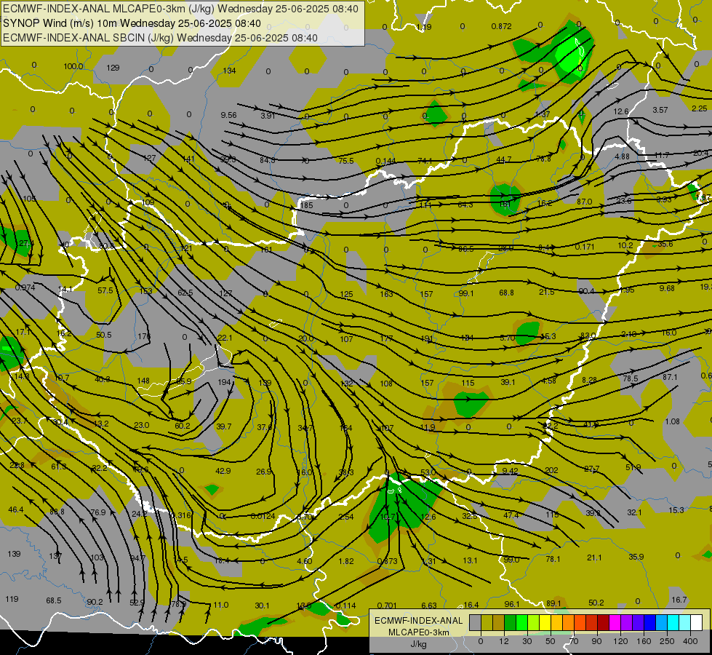Click the MLCAPE0-3km title line in the header
The image size is (712, 655).
(180, 9)
